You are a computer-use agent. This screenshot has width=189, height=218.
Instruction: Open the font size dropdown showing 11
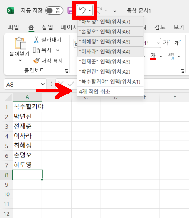point(158,43)
